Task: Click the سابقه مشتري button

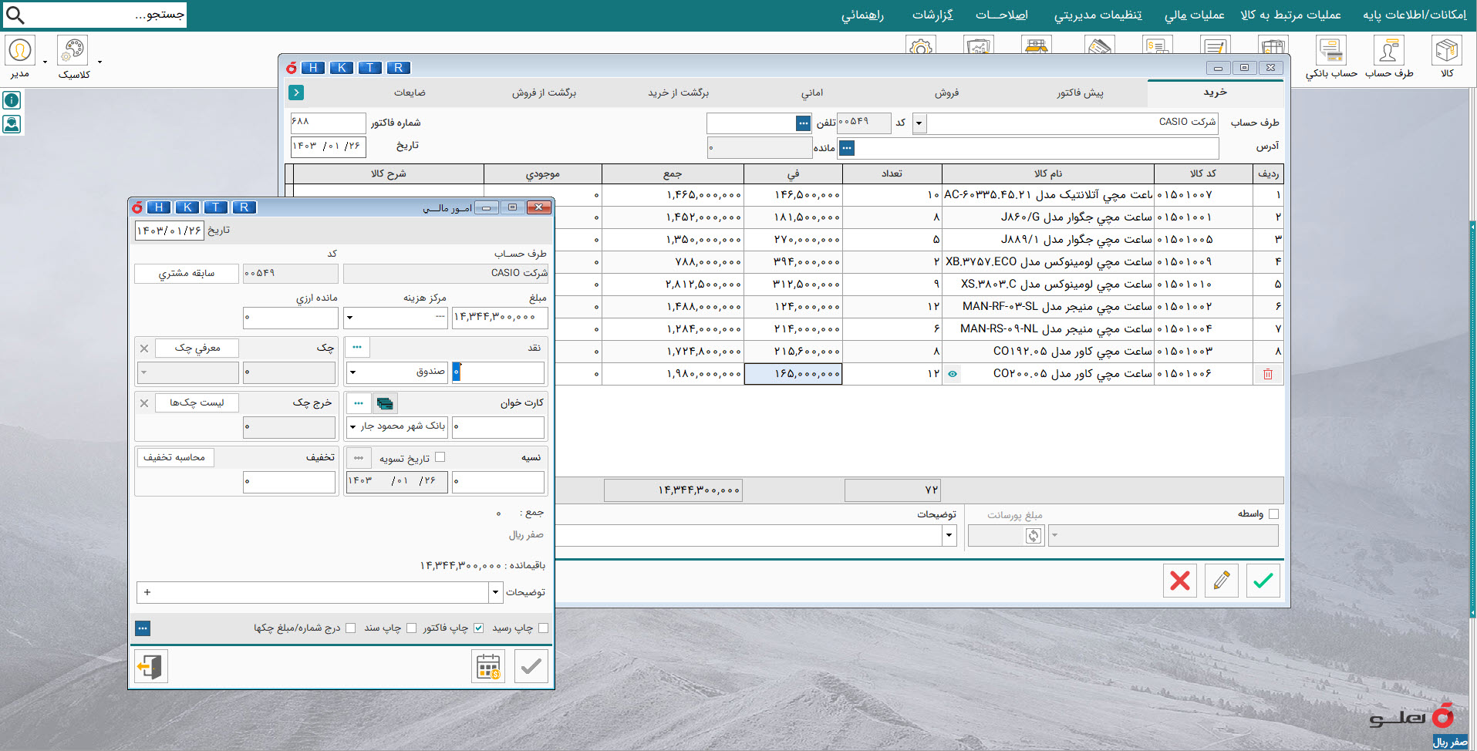Action: pos(187,274)
